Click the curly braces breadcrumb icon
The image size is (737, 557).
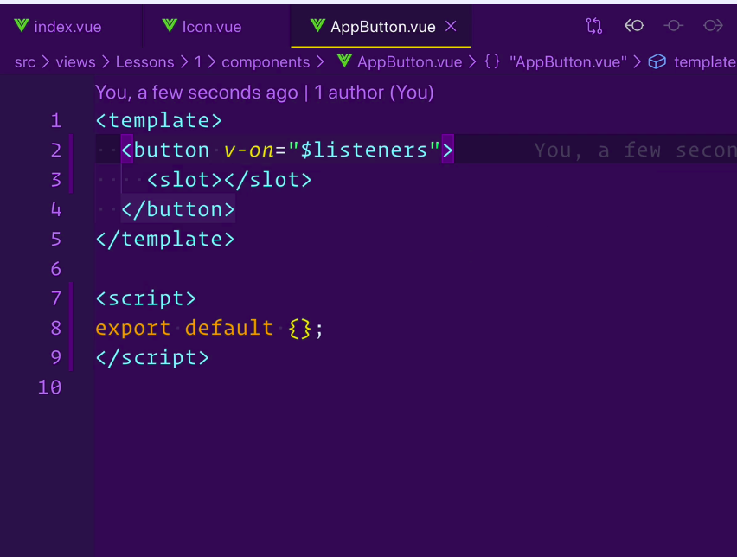(x=492, y=61)
